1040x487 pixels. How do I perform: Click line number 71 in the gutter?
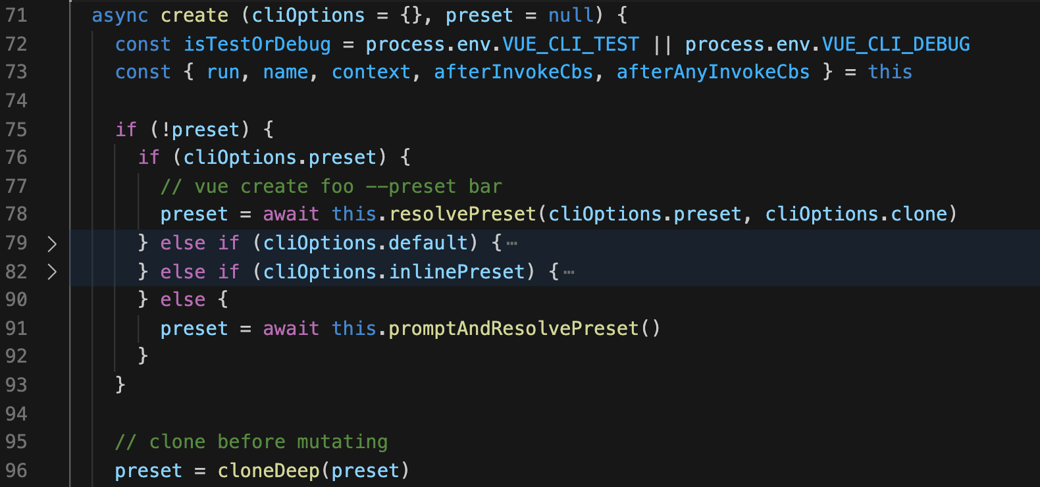tap(16, 15)
